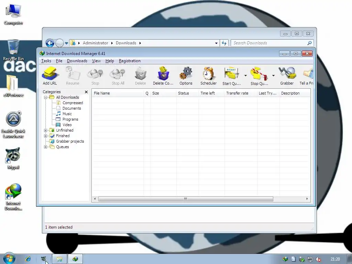The width and height of the screenshot is (352, 264).
Task: Open the File menu
Action: click(x=59, y=61)
